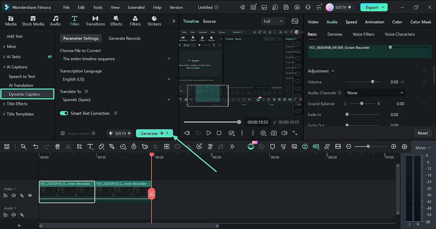Click the Reset button in audio panel

423,133
